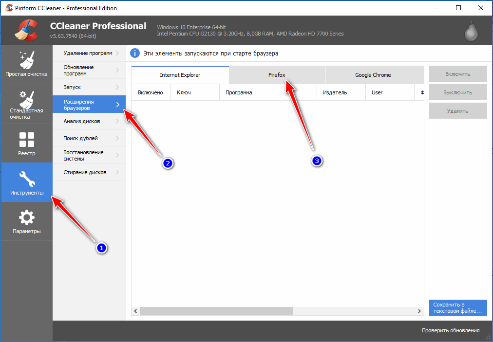Click Сохранить в текстовом файле button
The height and width of the screenshot is (342, 493).
click(x=458, y=307)
